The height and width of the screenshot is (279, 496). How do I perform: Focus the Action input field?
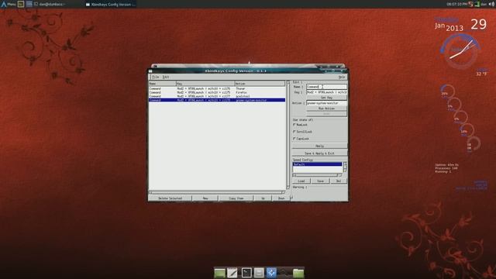[x=326, y=103]
